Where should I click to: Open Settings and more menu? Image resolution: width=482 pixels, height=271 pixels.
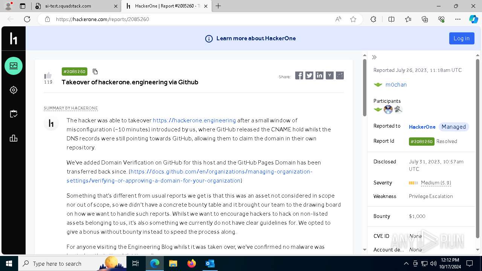pos(458,19)
